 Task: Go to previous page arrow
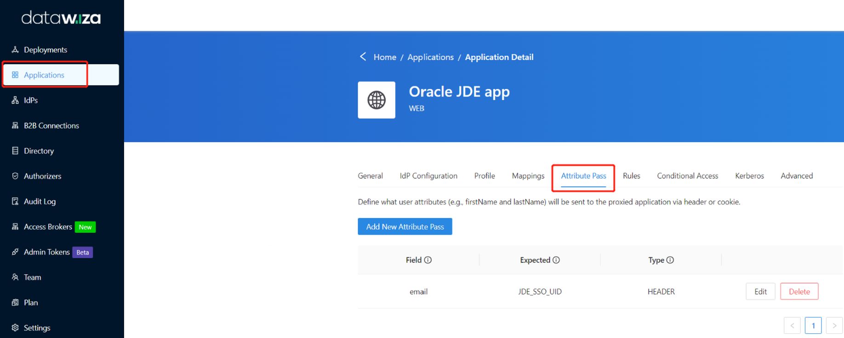point(792,326)
